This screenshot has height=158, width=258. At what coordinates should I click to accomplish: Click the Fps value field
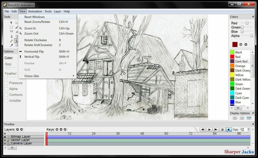[x=243, y=130]
